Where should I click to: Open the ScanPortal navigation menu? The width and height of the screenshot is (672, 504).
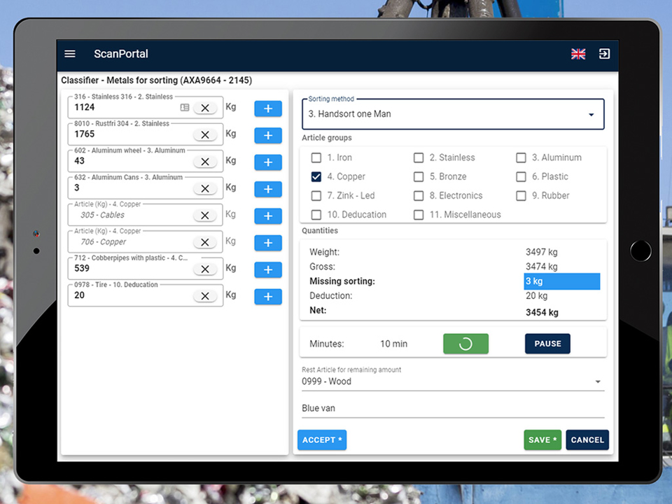(69, 54)
